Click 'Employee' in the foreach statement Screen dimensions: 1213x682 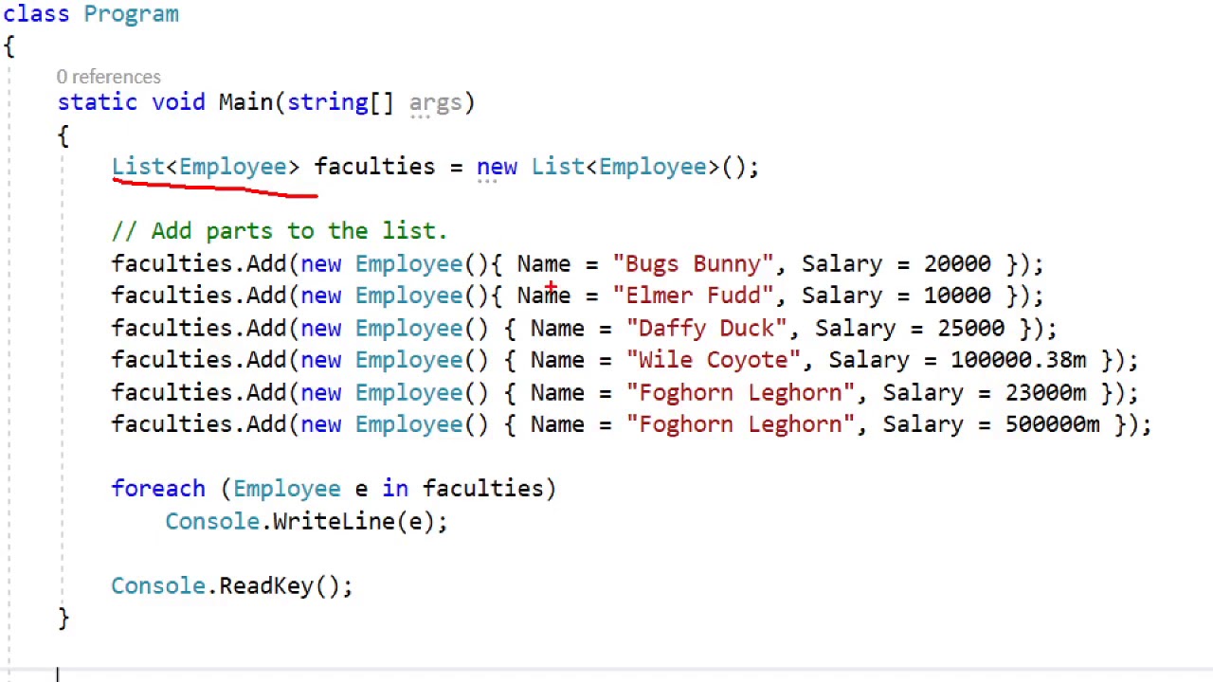[x=286, y=489]
